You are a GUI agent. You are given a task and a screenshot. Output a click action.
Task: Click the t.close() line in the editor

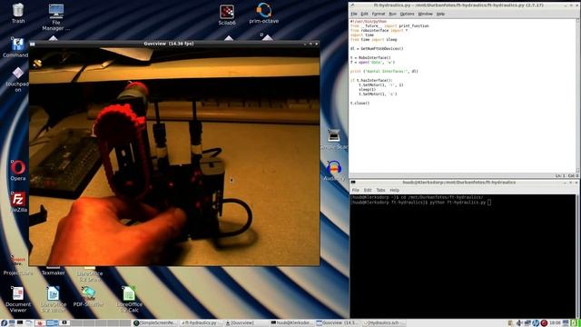(359, 103)
